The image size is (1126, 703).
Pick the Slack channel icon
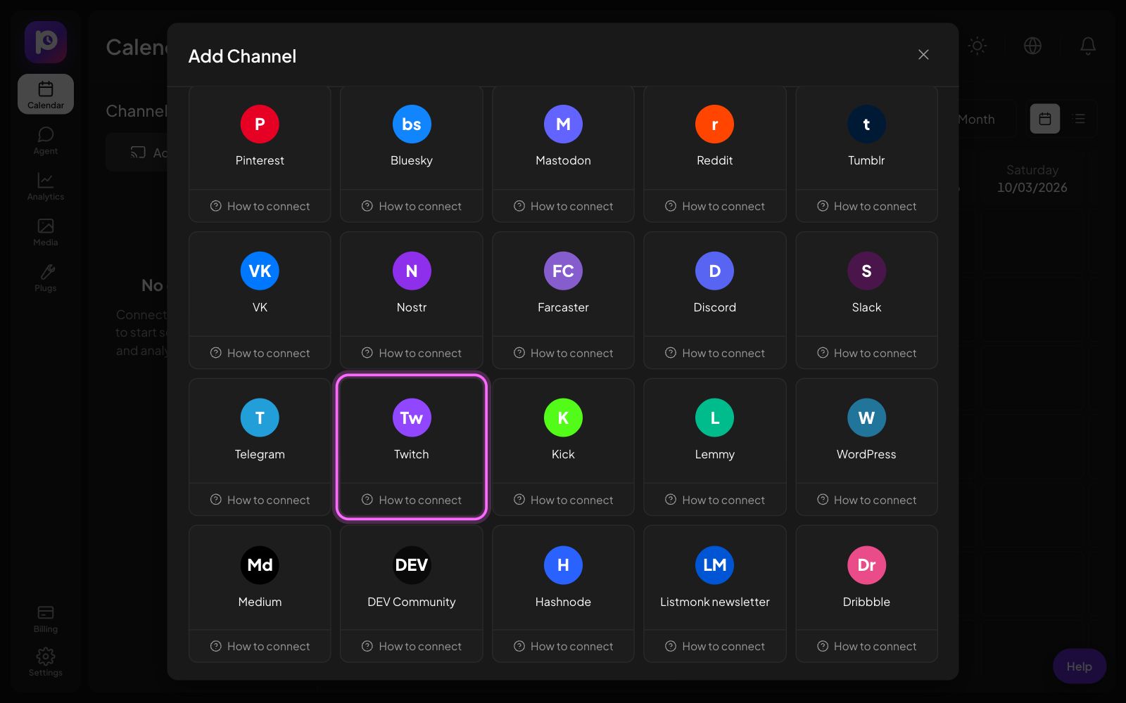pyautogui.click(x=866, y=271)
